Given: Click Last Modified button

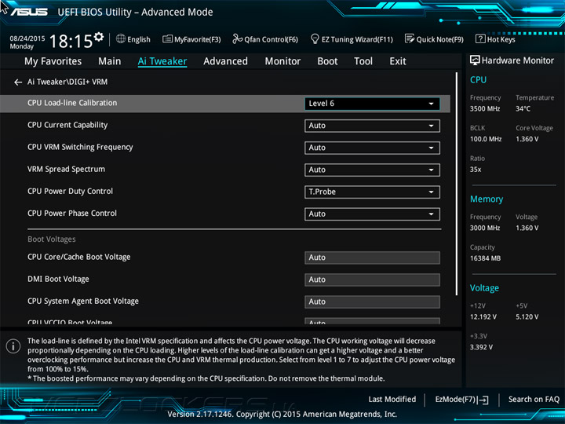Looking at the screenshot, I should (x=392, y=400).
